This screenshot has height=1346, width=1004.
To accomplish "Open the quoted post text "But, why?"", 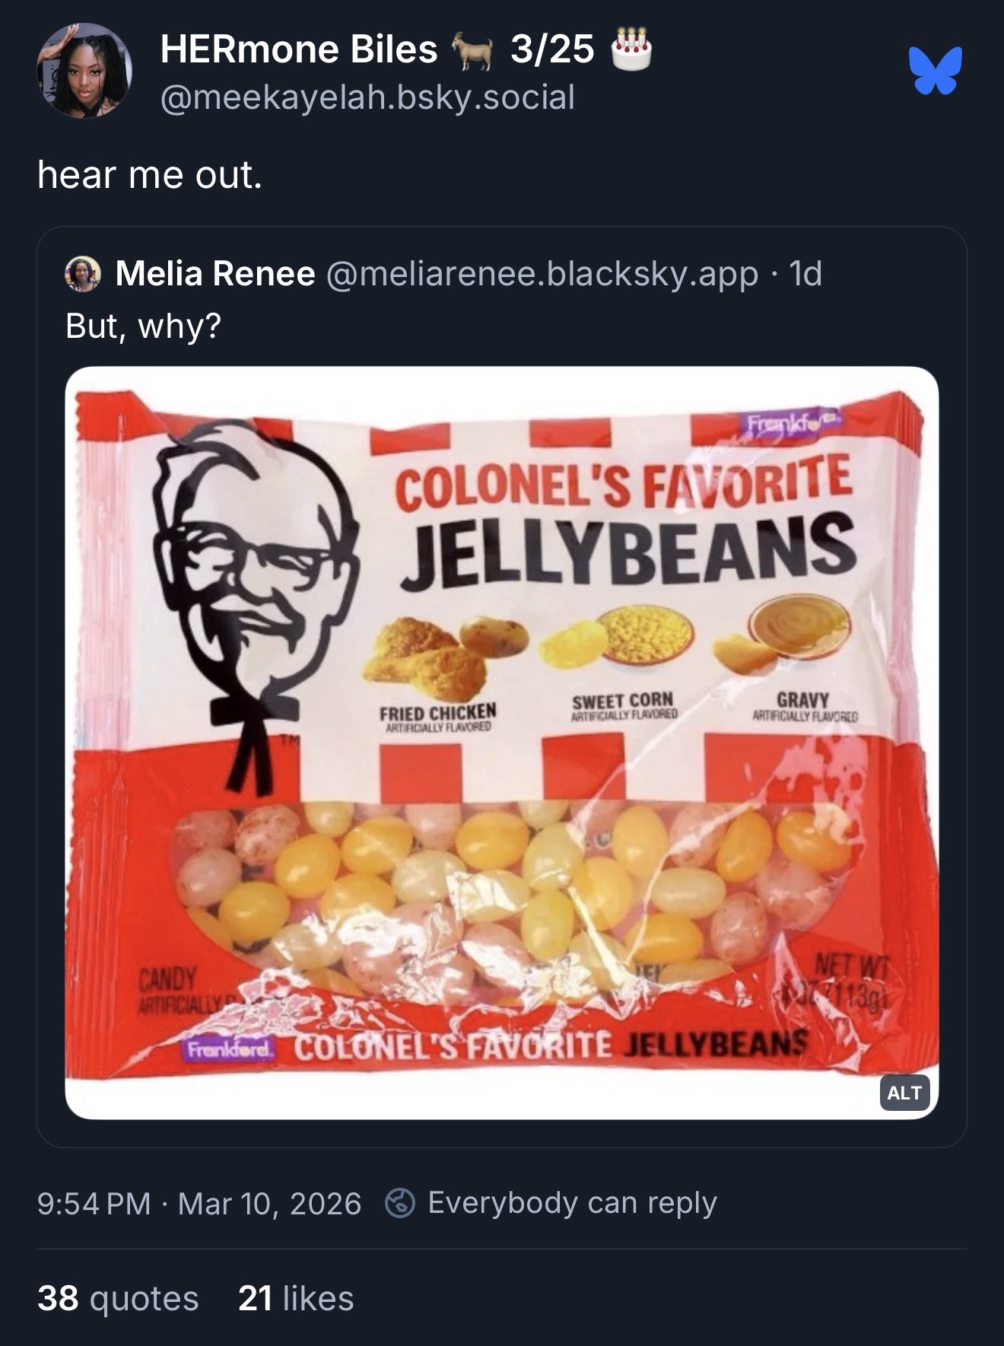I will (x=143, y=326).
